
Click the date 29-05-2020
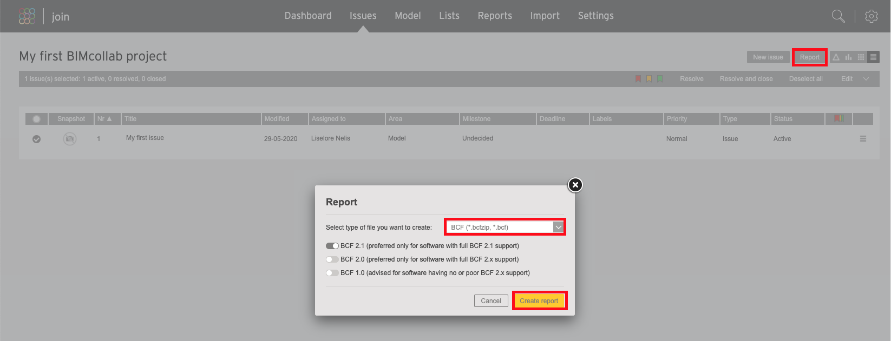(281, 139)
